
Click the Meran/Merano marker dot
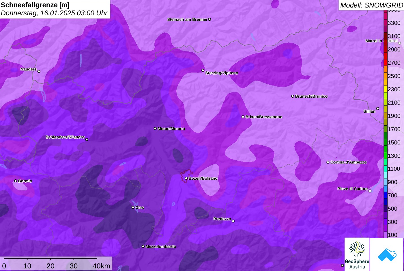pyautogui.click(x=155, y=129)
